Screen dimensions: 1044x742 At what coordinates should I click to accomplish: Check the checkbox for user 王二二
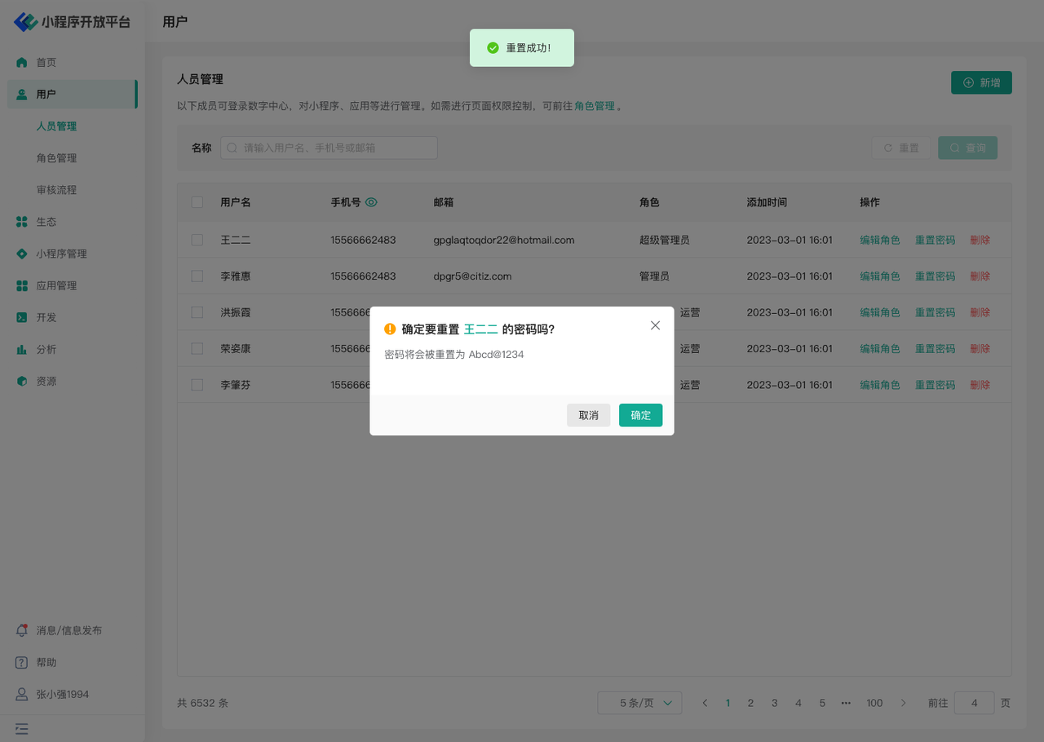(x=197, y=240)
